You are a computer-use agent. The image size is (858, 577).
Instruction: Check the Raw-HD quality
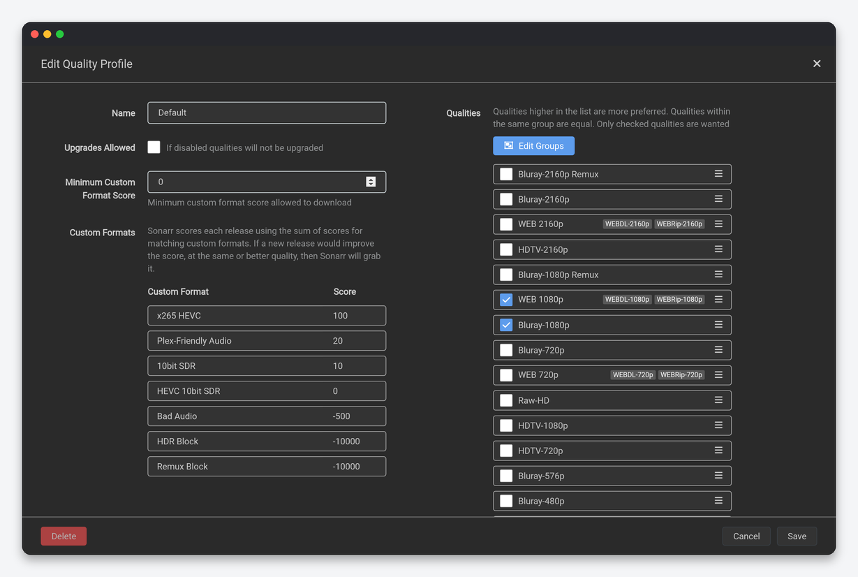tap(506, 400)
